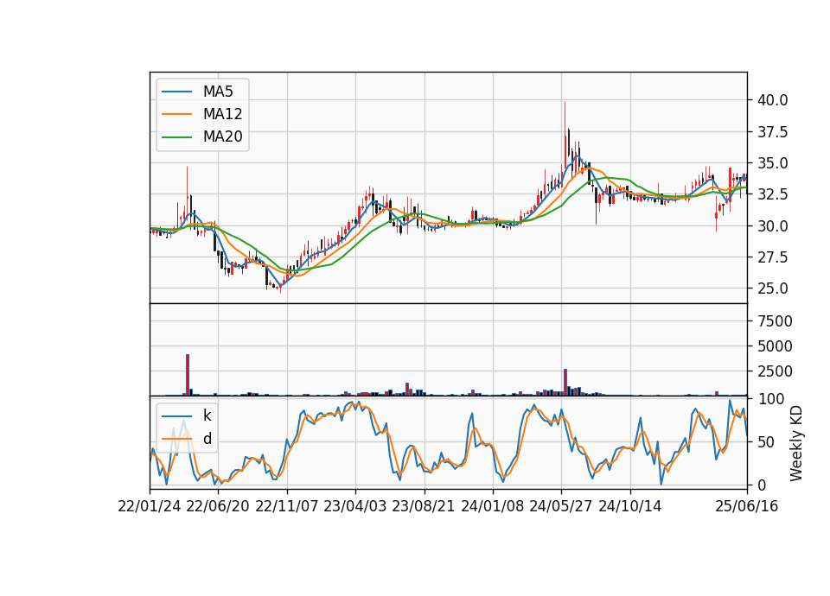Click the green MA20 legend line sample
The height and width of the screenshot is (596, 830).
(x=176, y=137)
